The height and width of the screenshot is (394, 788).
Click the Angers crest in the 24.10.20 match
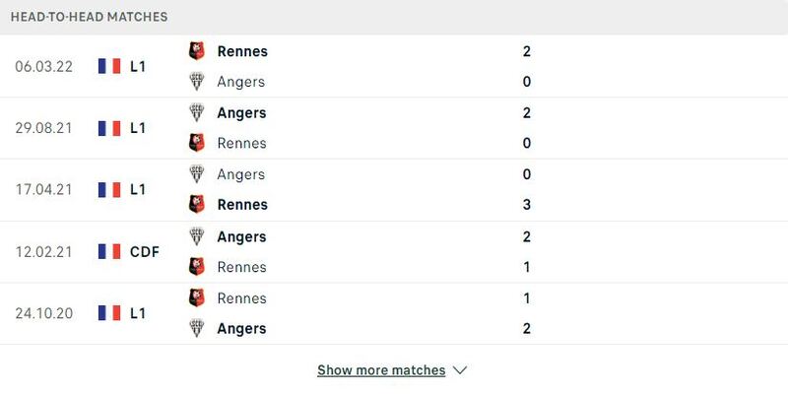point(196,328)
